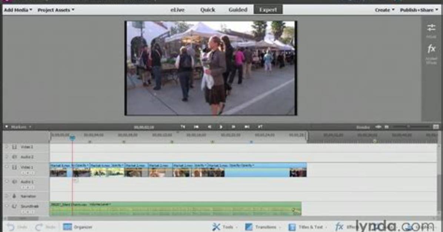Click the volume keyframe at soundtrack end
The height and width of the screenshot is (232, 443).
click(294, 210)
